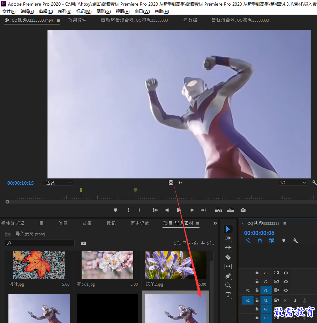Switch to 历史记录 tab
317x323 pixels.
(x=139, y=223)
